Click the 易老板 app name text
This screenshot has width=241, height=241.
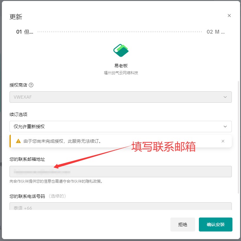coord(121,66)
